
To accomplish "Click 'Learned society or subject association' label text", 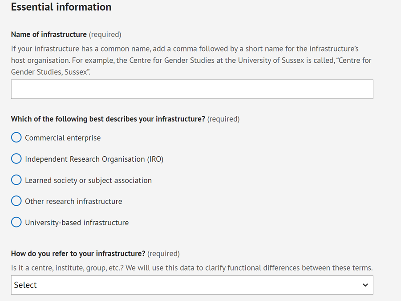I will coord(88,180).
